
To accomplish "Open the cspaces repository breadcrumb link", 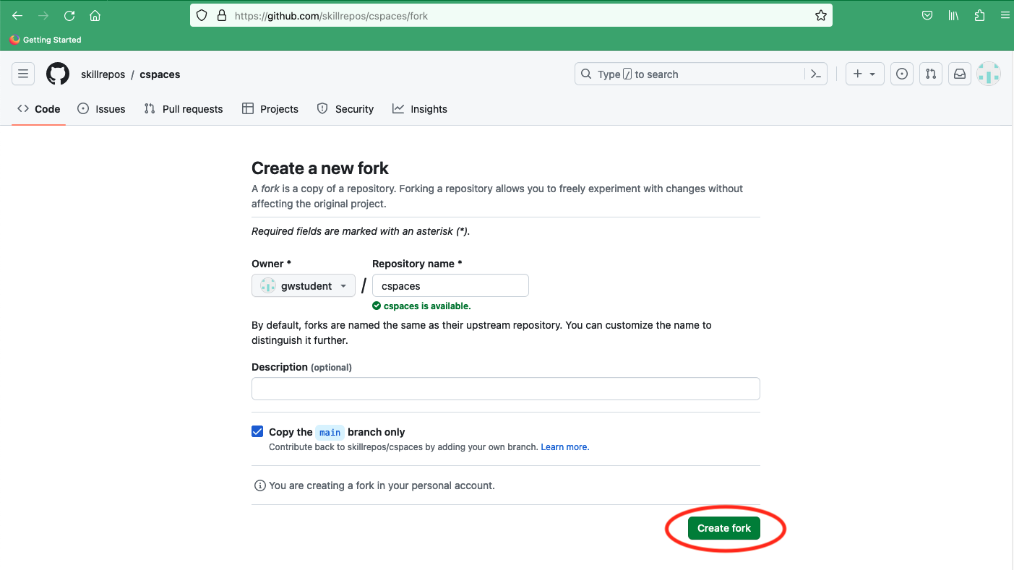I will click(x=160, y=74).
